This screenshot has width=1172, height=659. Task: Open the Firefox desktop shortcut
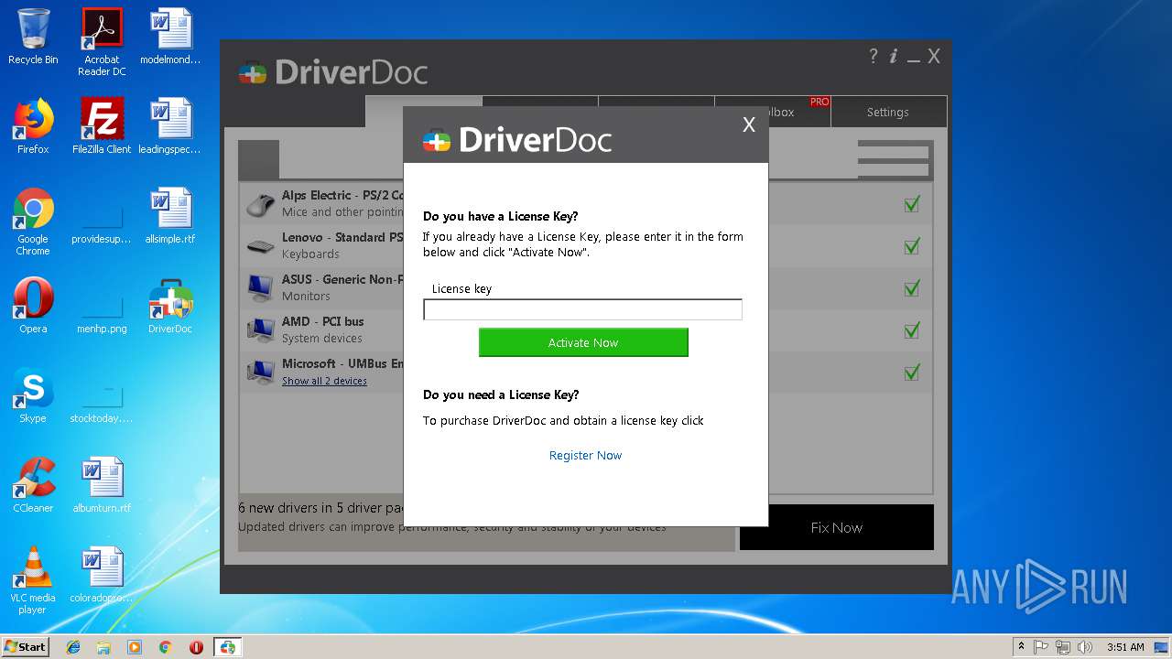coord(33,126)
